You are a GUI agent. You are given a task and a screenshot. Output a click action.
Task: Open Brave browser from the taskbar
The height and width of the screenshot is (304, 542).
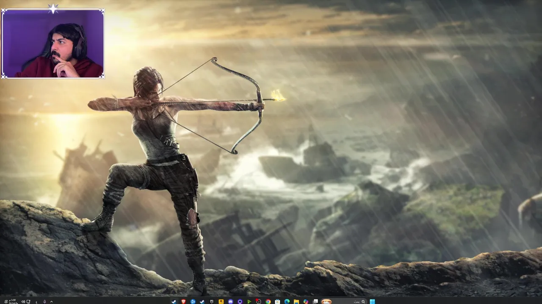coord(183,301)
